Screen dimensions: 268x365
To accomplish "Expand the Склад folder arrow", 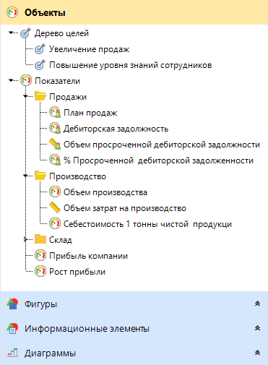I will 25,239.
